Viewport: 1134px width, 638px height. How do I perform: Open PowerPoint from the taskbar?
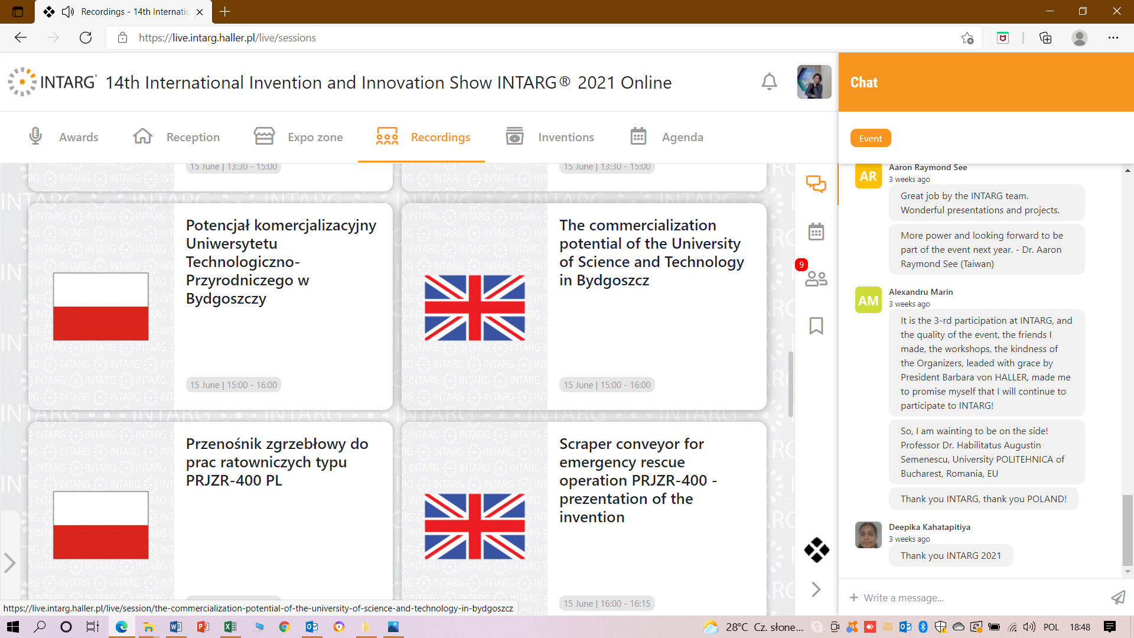tap(203, 627)
